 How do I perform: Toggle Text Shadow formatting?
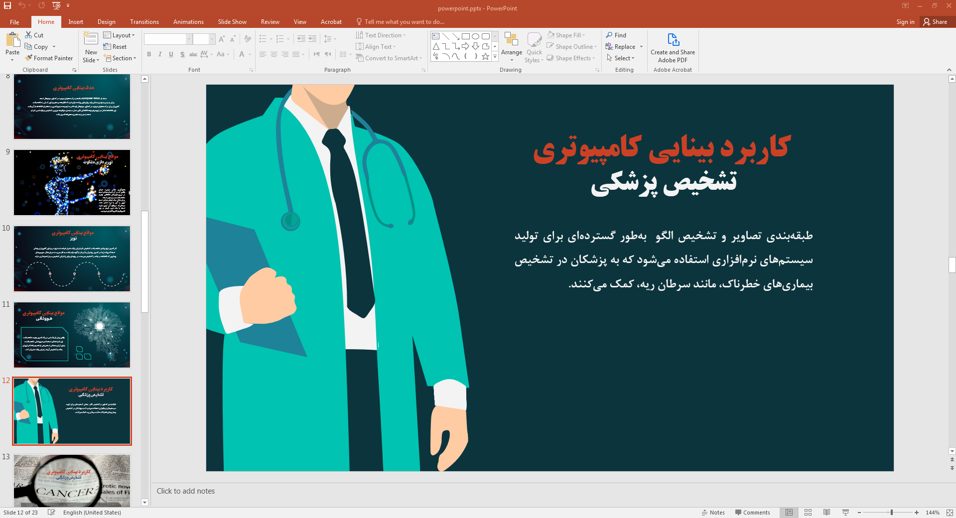(x=182, y=54)
